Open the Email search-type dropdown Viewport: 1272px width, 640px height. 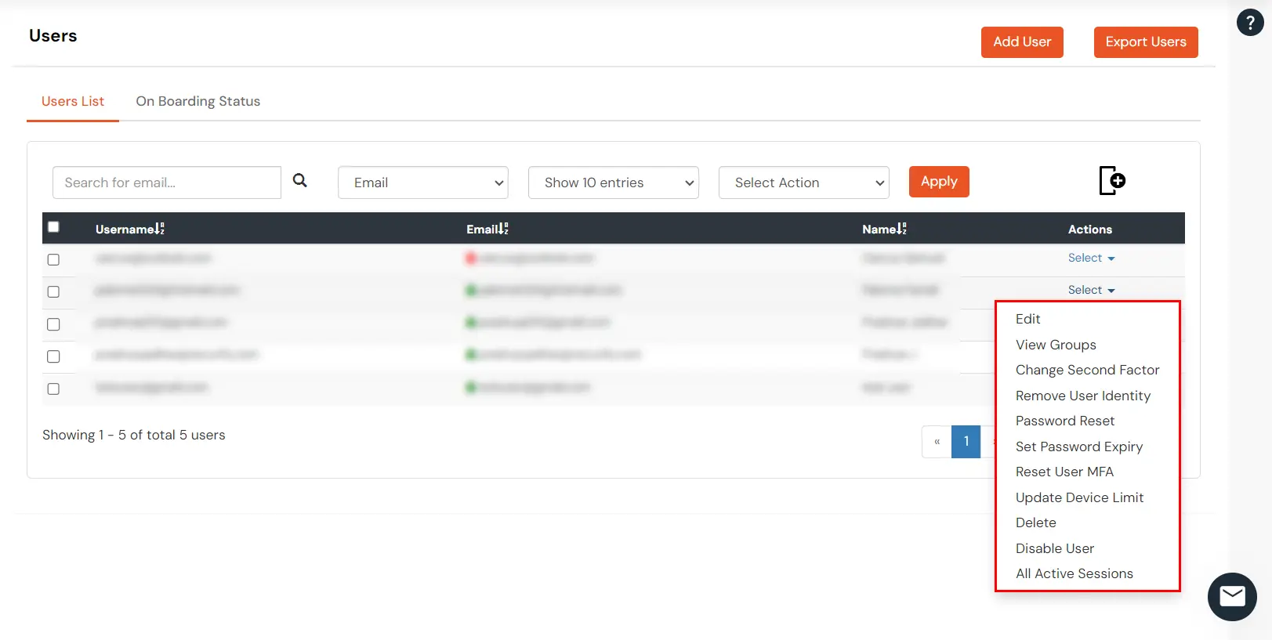pyautogui.click(x=423, y=183)
